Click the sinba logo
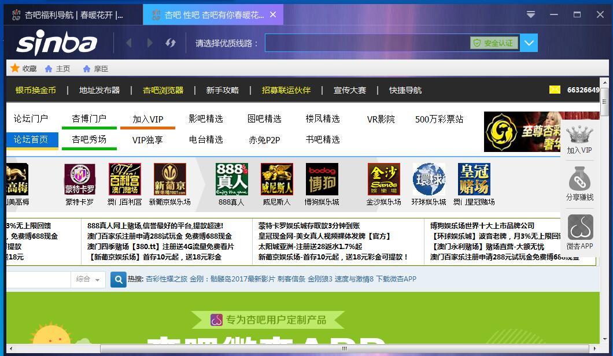613x356 pixels. pyautogui.click(x=57, y=43)
